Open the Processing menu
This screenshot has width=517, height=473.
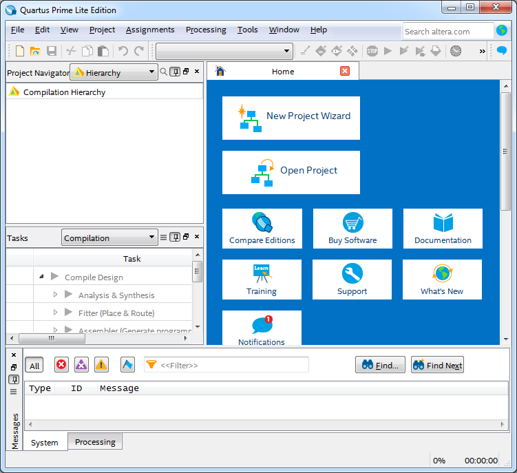click(206, 30)
